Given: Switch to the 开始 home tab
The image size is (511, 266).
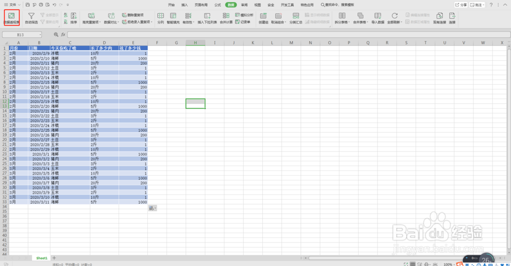Looking at the screenshot, I should (171, 5).
